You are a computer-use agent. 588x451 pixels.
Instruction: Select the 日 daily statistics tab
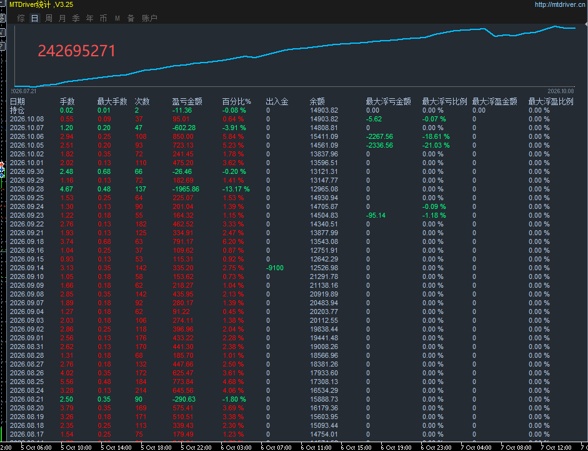tap(35, 18)
